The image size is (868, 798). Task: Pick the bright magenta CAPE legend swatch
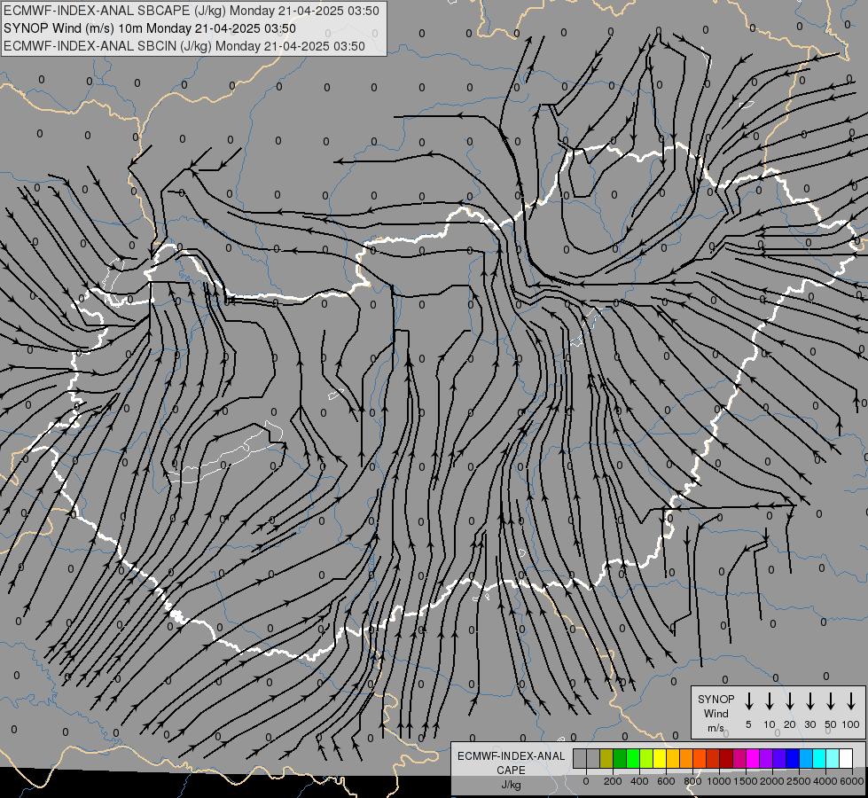click(x=753, y=758)
